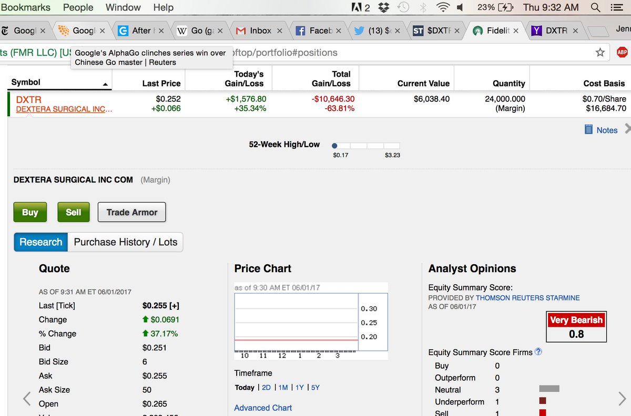Open the DXTR symbol link
This screenshot has width=631, height=416.
click(28, 99)
